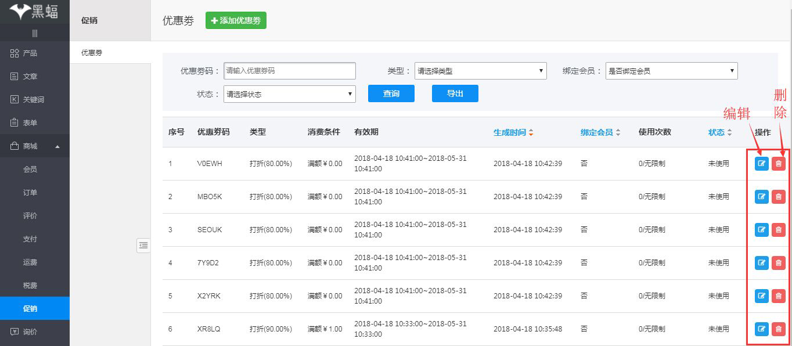Click the small panel toggle beside the filters
Image resolution: width=792 pixels, height=346 pixels.
click(143, 246)
